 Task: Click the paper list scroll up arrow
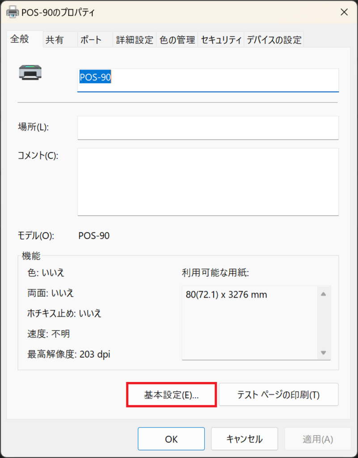[323, 294]
